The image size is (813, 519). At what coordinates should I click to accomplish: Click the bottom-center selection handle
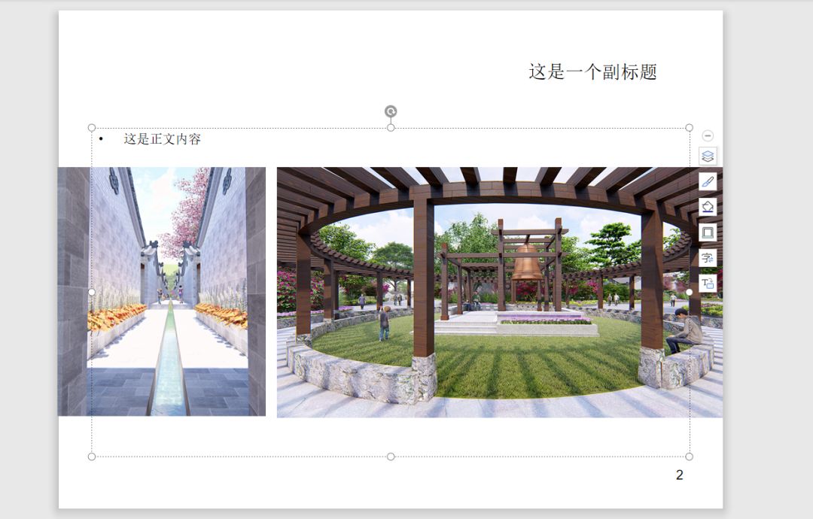pyautogui.click(x=390, y=455)
